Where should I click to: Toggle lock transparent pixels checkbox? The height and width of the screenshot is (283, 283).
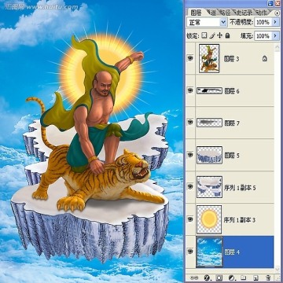(x=204, y=35)
